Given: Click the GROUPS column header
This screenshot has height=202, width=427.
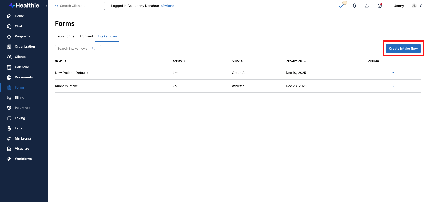Looking at the screenshot, I should 238,61.
